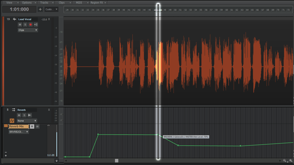The width and height of the screenshot is (294, 165).
Task: Click the -15.6 peak value on Lead Vocal
Action: 44,20
